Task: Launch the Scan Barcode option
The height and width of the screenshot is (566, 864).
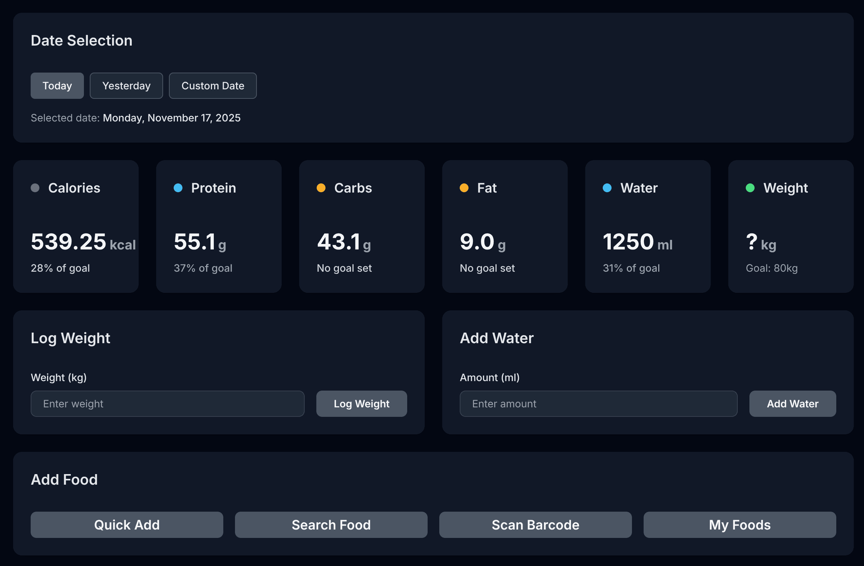Action: (535, 525)
